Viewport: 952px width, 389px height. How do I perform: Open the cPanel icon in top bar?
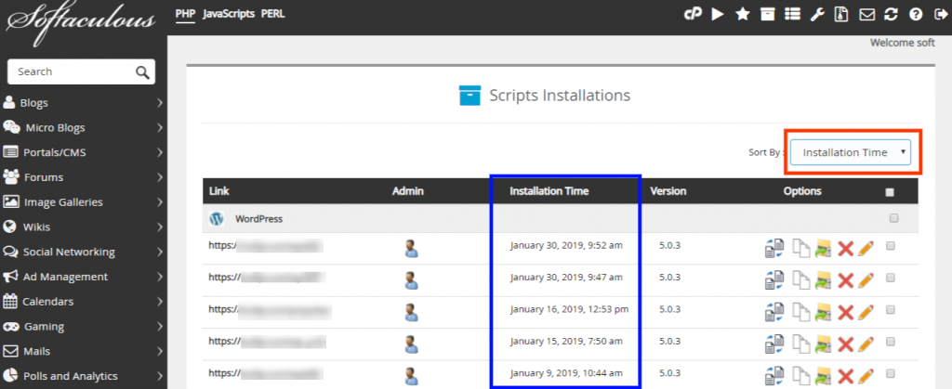point(693,15)
